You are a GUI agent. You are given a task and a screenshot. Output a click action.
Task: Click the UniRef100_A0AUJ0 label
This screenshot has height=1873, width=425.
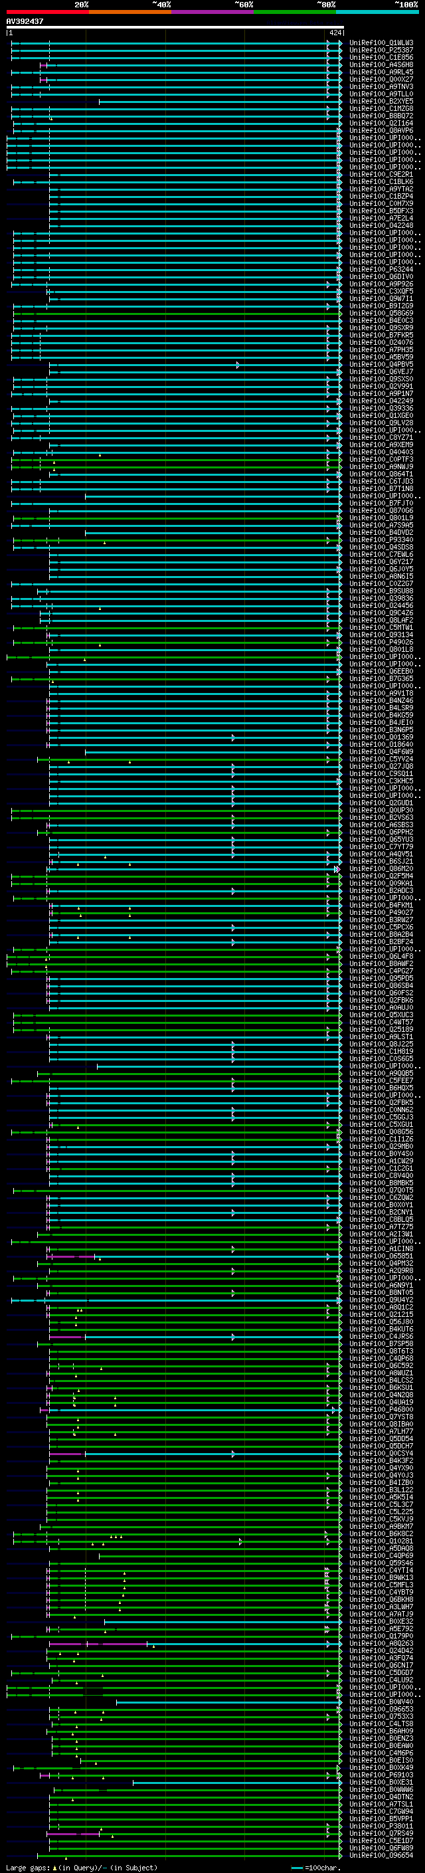click(381, 1008)
